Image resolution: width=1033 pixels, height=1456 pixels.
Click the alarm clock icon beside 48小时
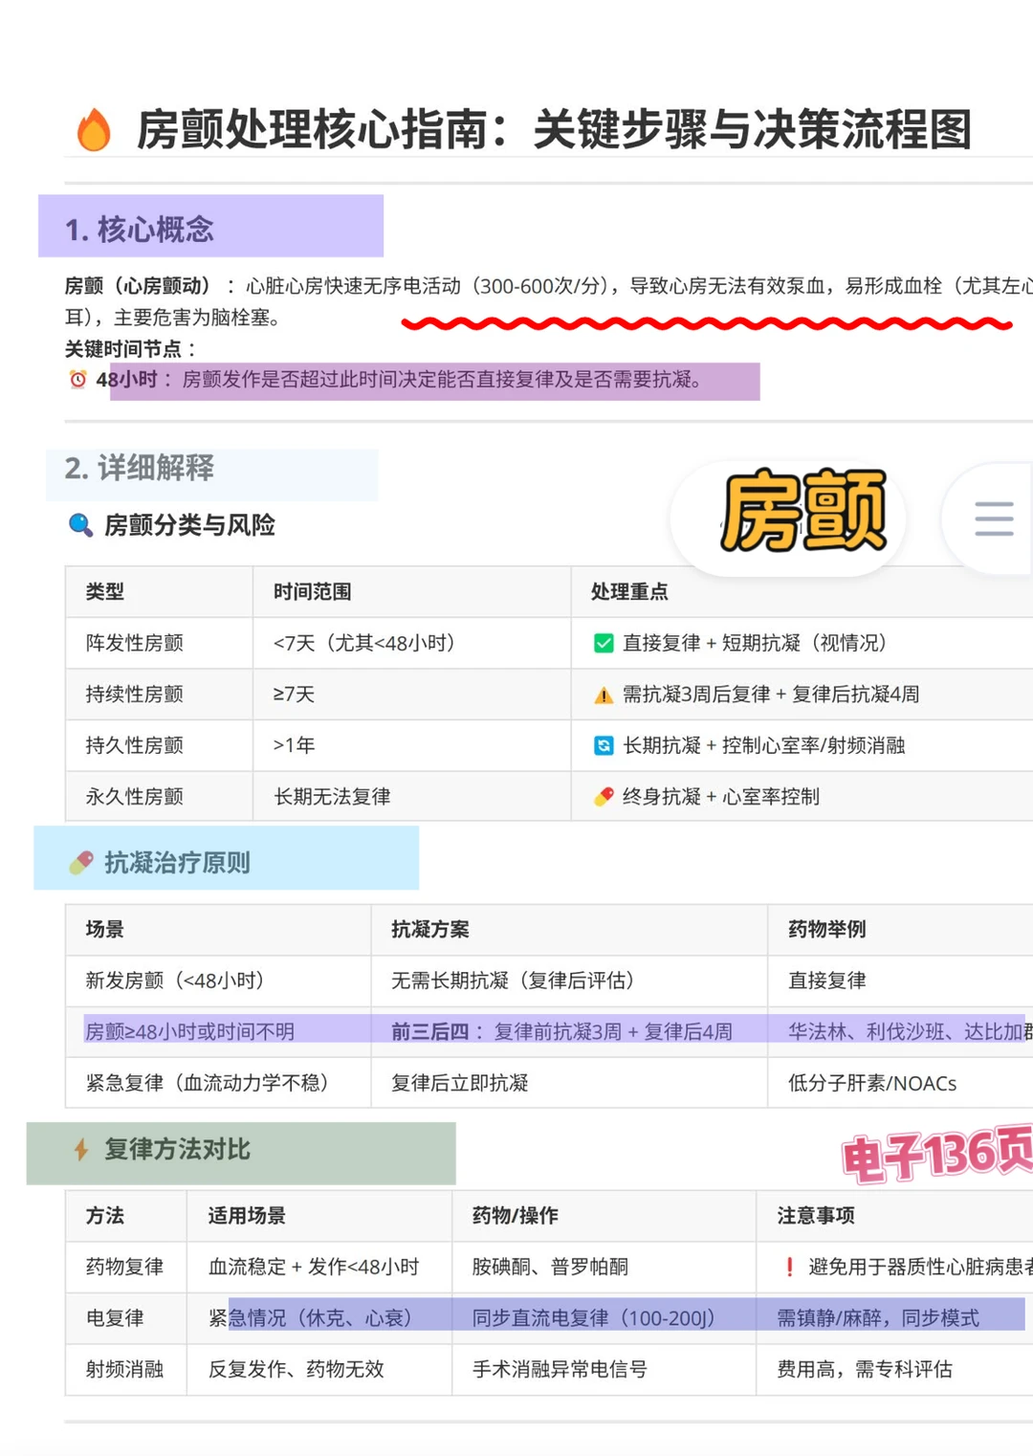pos(77,380)
